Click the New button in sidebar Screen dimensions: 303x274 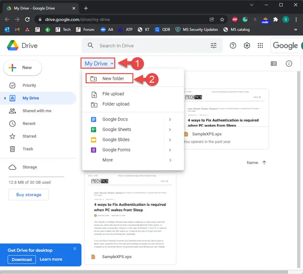click(22, 68)
